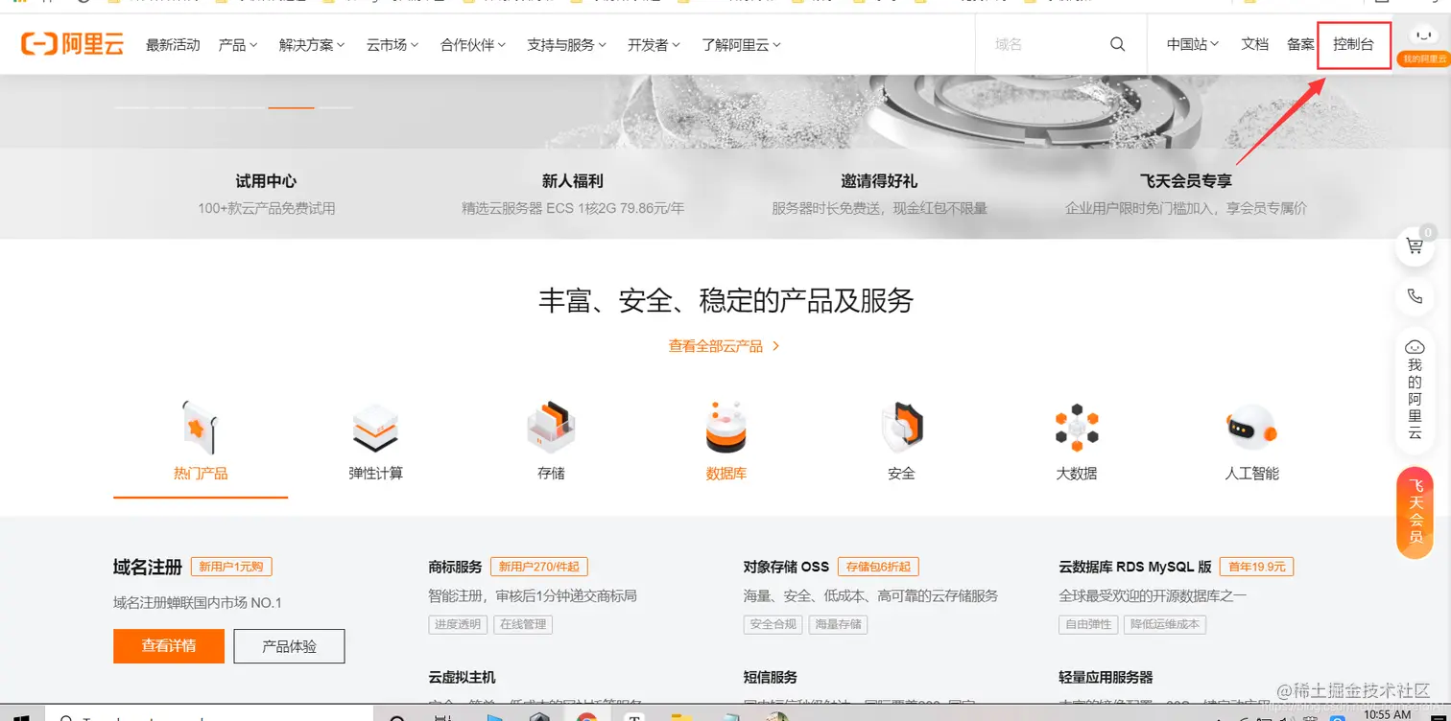Click the 控制台 button

(x=1353, y=44)
